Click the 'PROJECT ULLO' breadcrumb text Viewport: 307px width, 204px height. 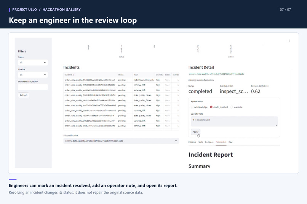pyautogui.click(x=24, y=9)
